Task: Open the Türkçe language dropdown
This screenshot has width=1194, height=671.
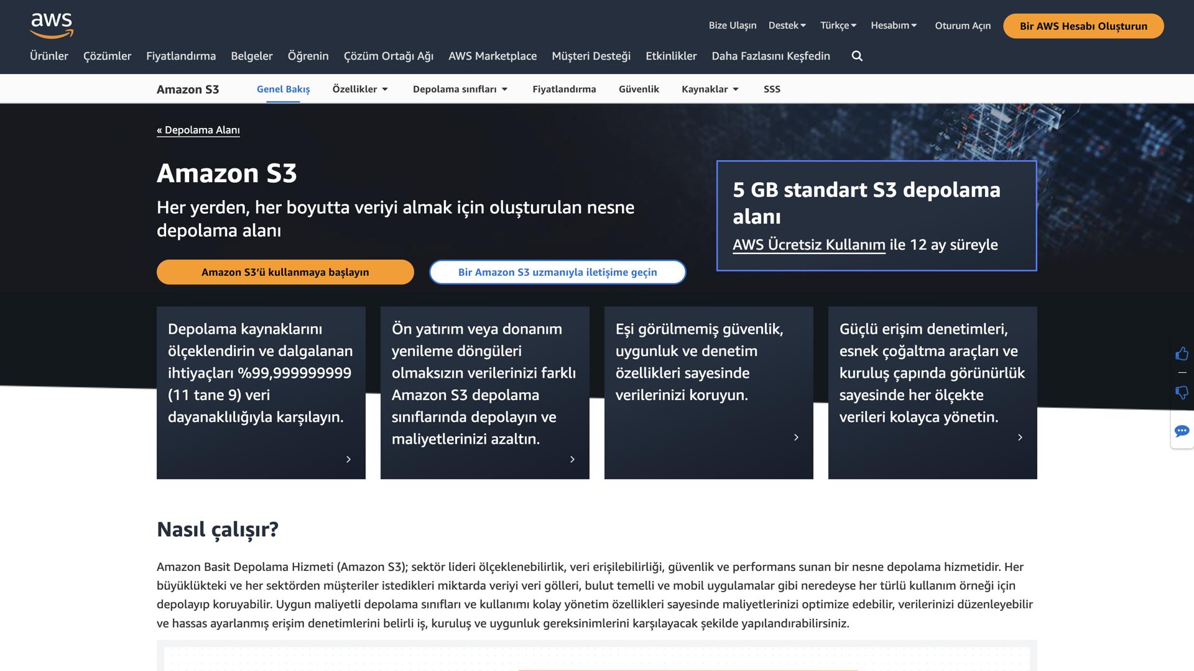Action: click(838, 25)
